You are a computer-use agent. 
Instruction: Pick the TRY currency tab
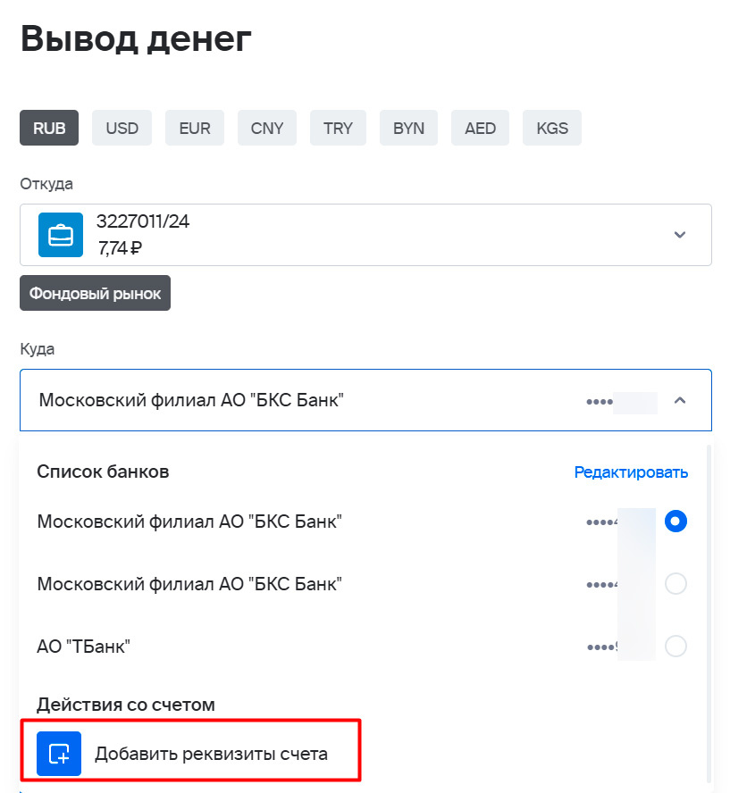tap(338, 128)
